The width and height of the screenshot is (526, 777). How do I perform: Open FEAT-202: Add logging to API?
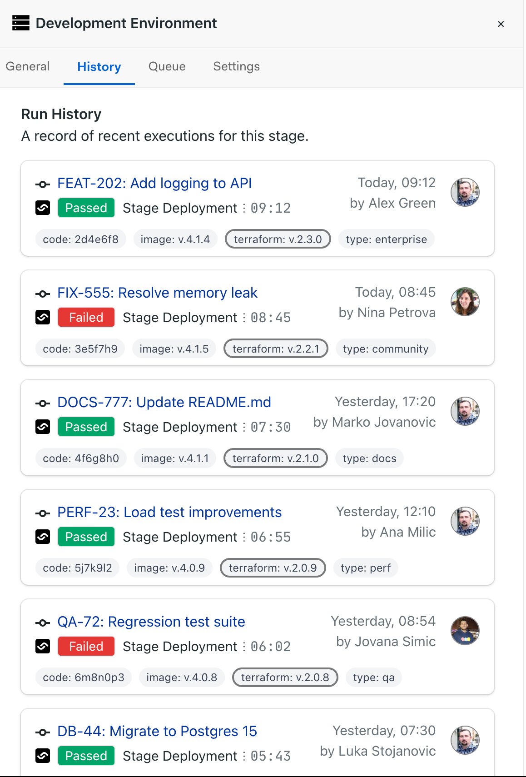pos(154,183)
